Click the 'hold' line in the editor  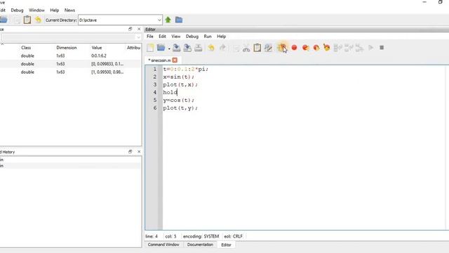click(x=170, y=92)
